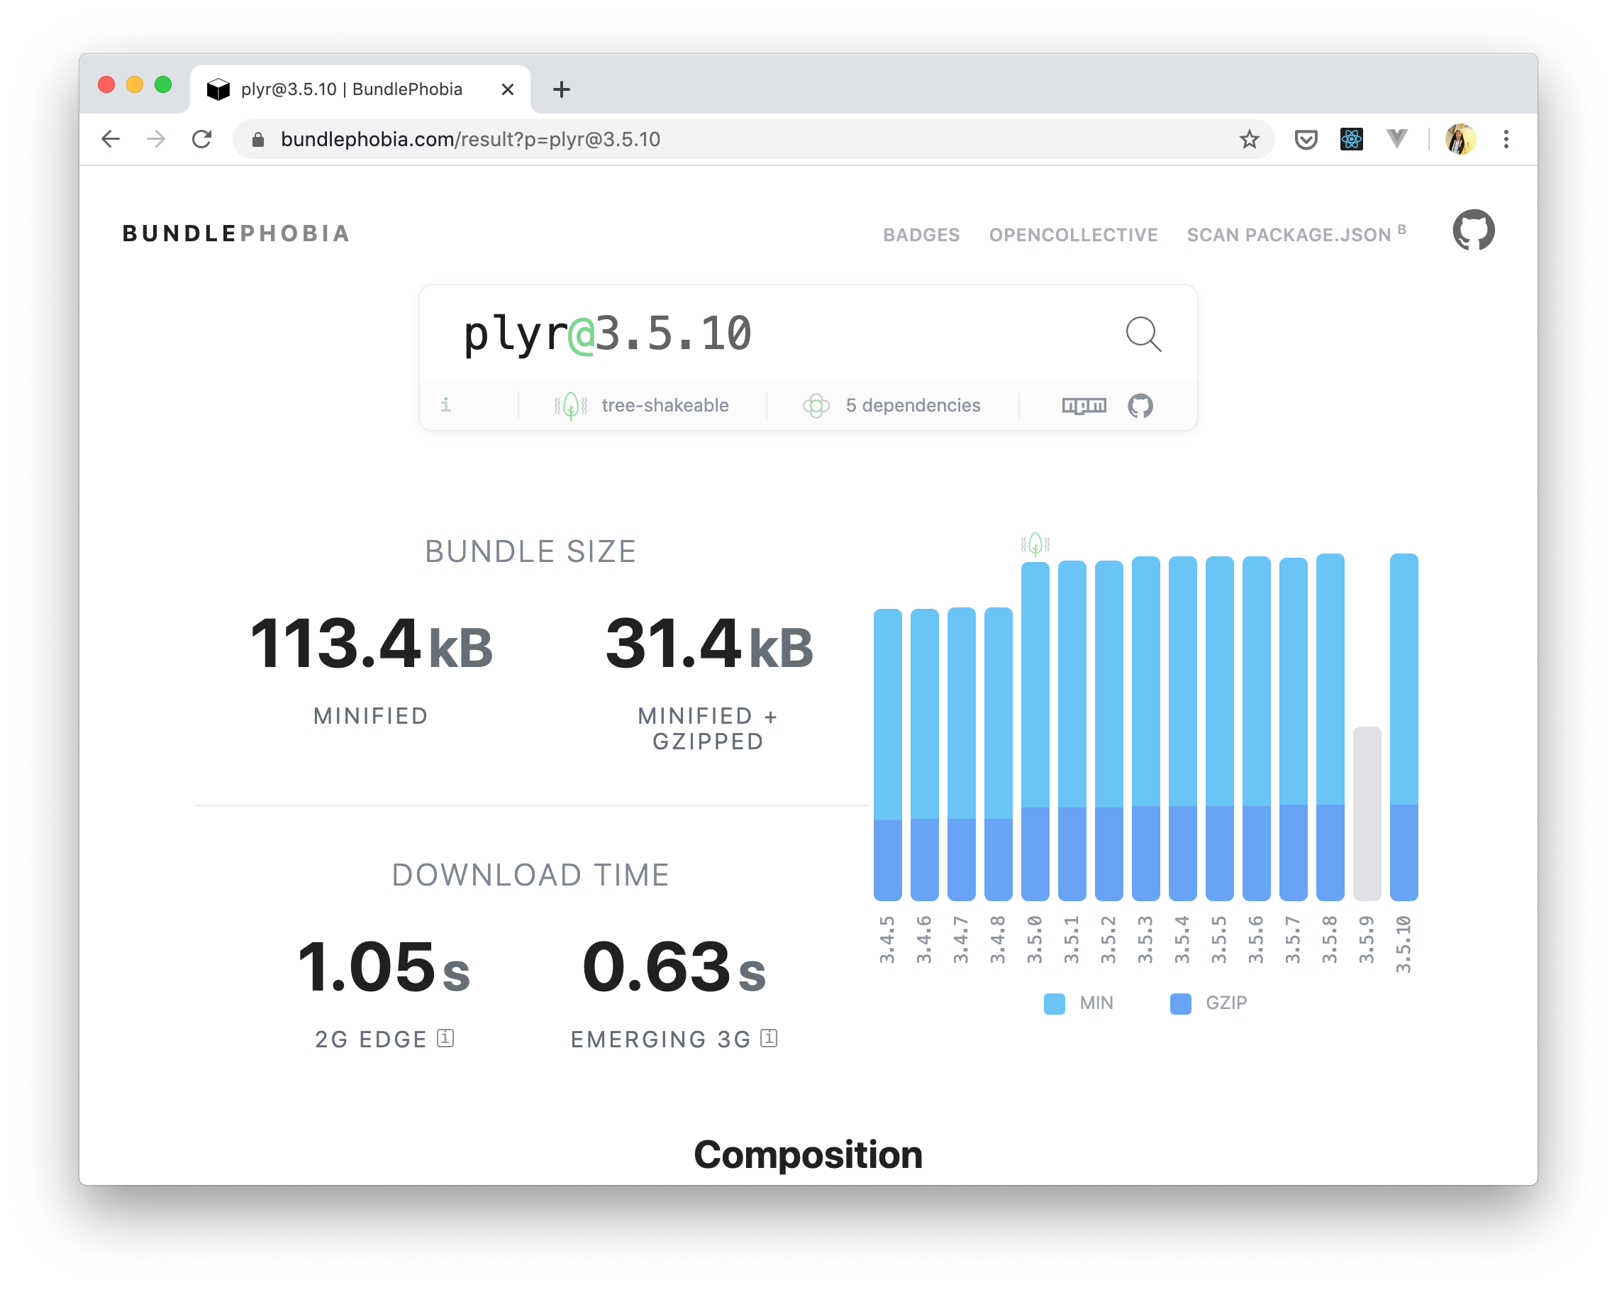Click the MIN legend color swatch
The image size is (1617, 1290).
(x=1054, y=1003)
